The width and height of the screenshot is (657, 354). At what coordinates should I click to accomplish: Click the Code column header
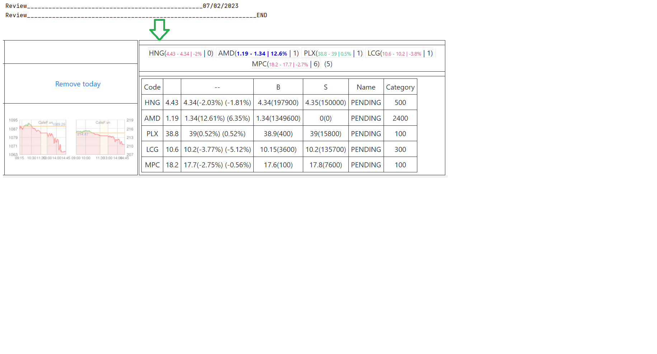(152, 87)
